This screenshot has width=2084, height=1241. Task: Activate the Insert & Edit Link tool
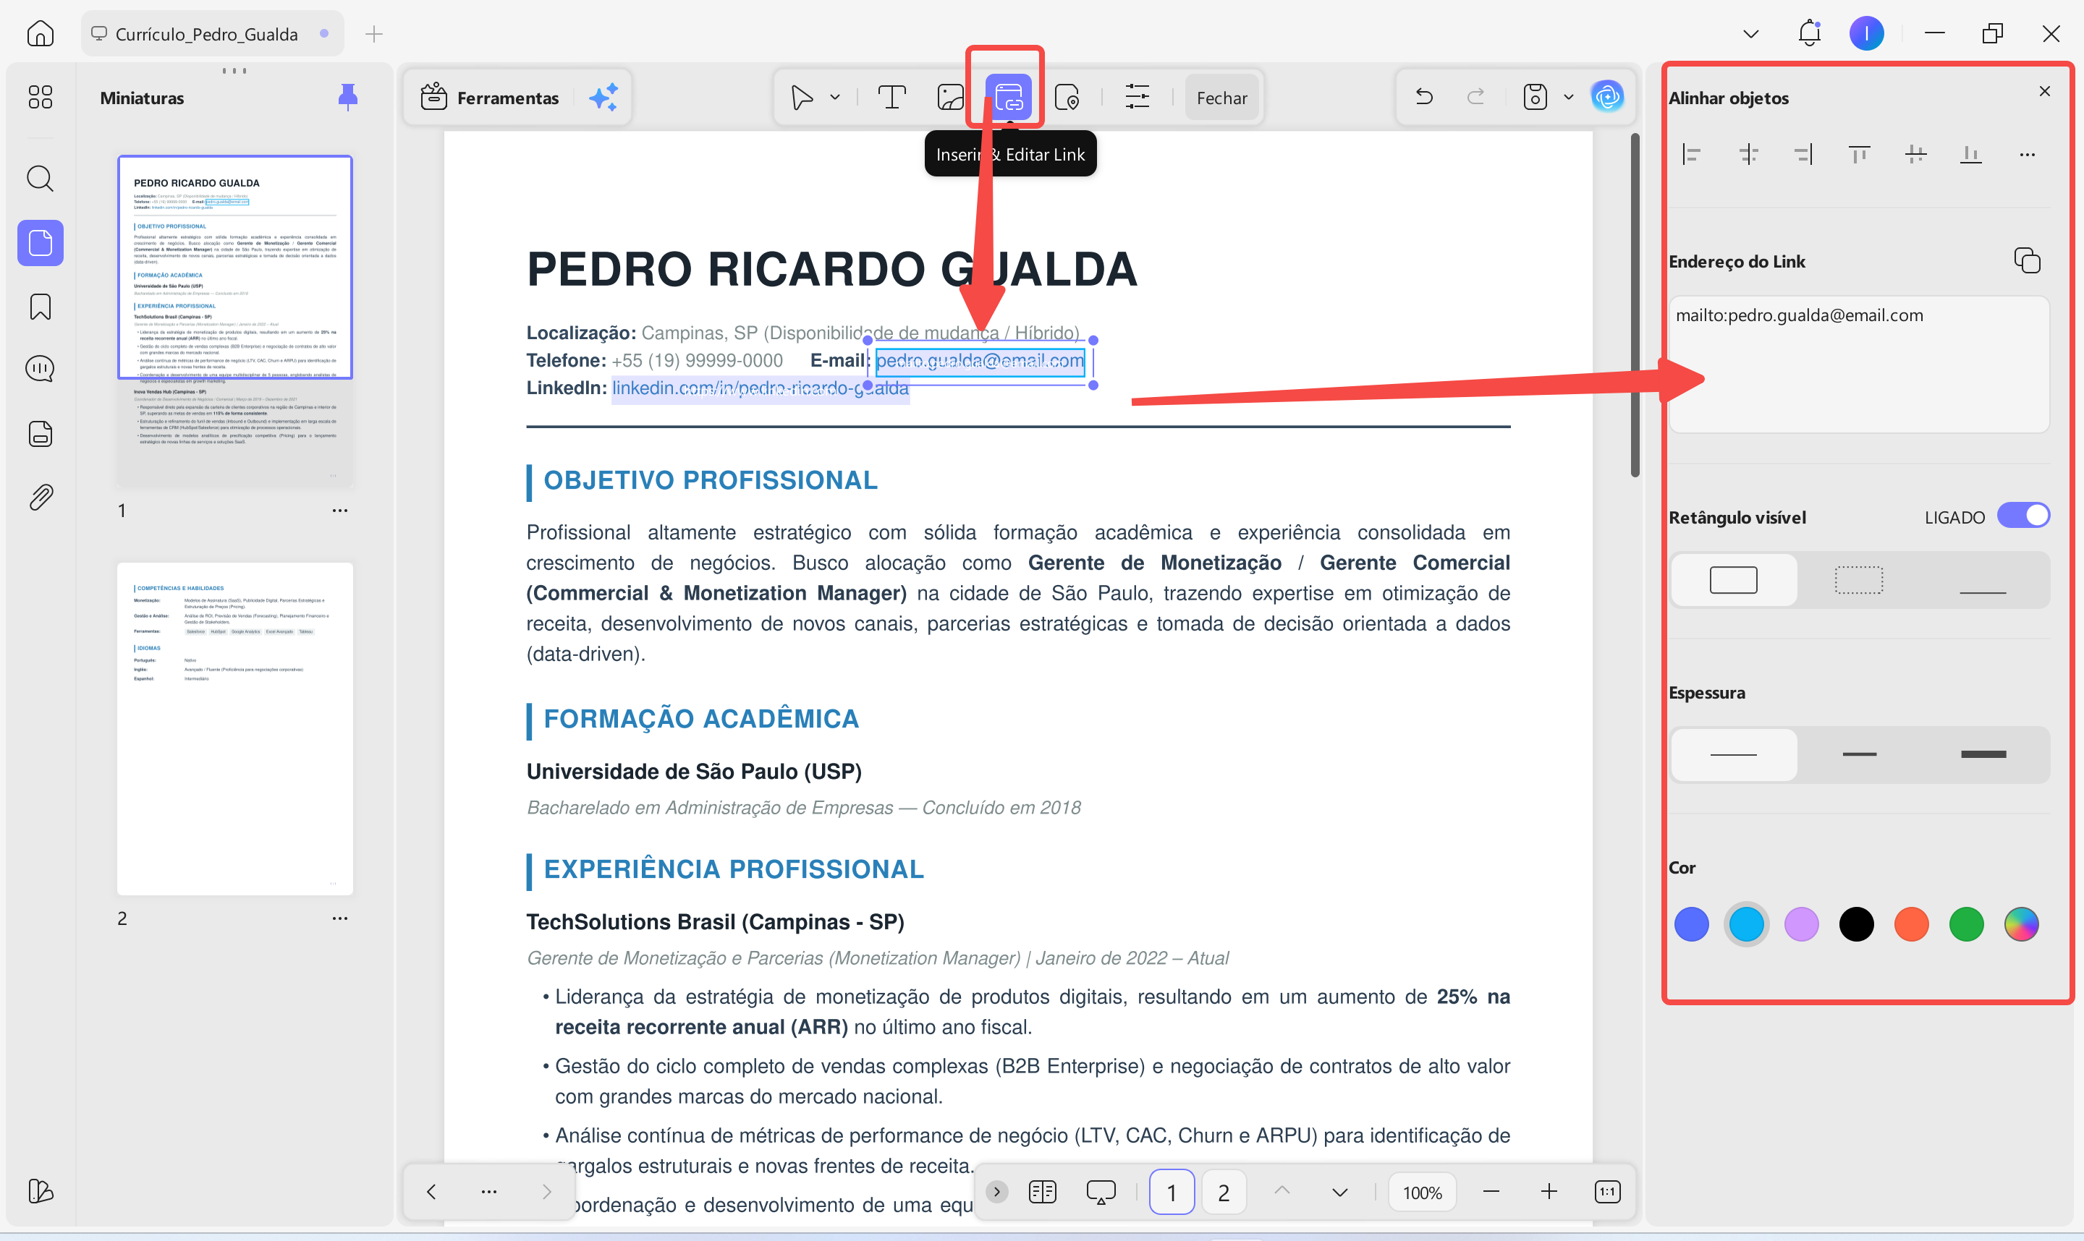[x=1008, y=97]
